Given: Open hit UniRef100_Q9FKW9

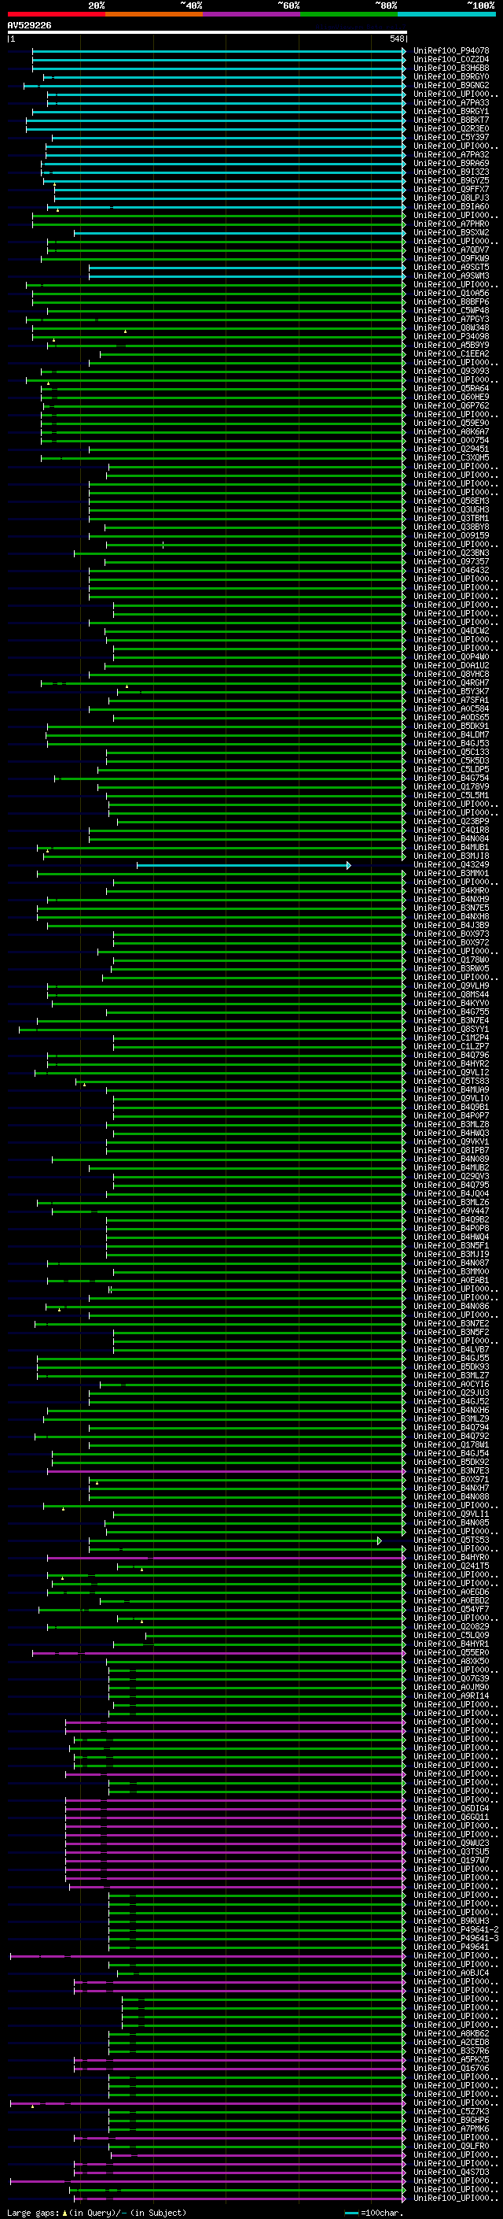Looking at the screenshot, I should (451, 258).
